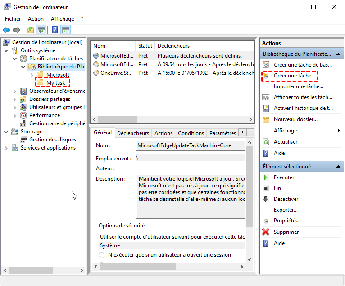Open the Action menu
The height and width of the screenshot is (286, 345).
[x=36, y=19]
